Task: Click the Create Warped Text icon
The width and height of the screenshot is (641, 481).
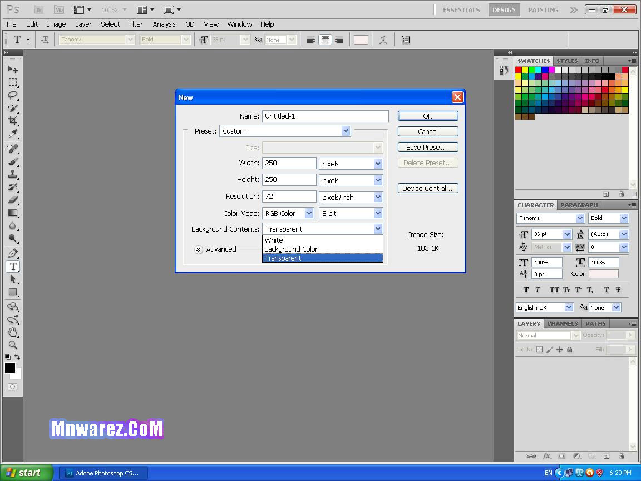Action: [383, 40]
